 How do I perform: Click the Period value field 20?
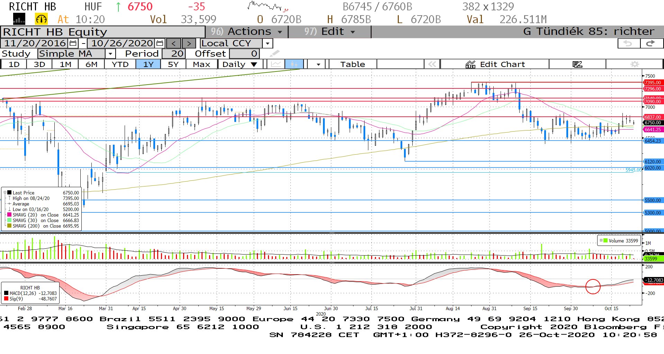tap(174, 54)
